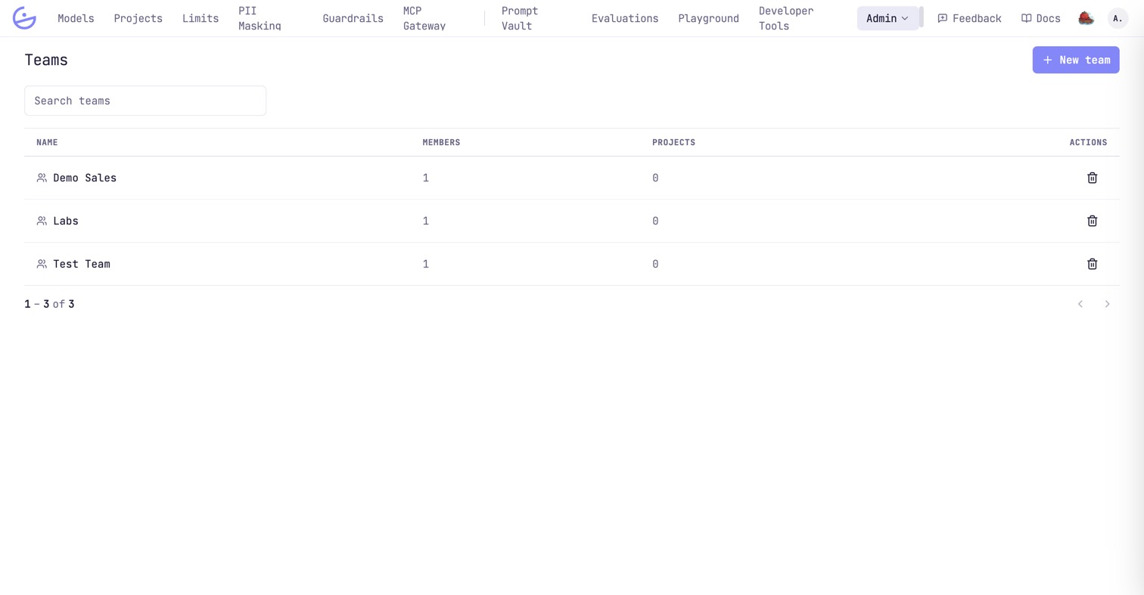Open the Playground

click(x=708, y=18)
